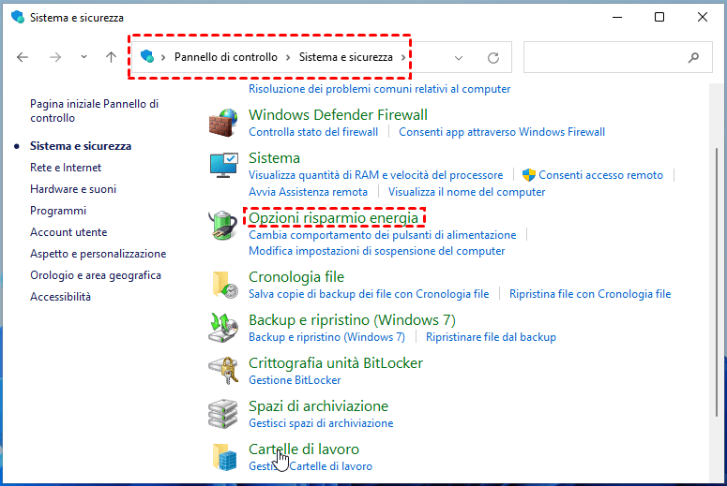Expand chevron after Pannello di controllo breadcrumb
727x486 pixels.
click(x=288, y=57)
